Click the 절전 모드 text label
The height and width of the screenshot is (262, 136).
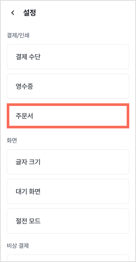pos(28,221)
